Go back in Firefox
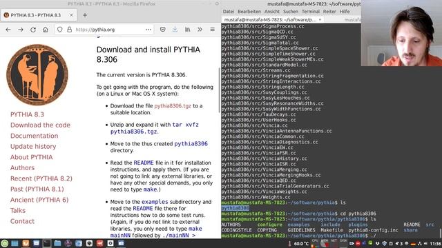Screen dimensions: 442x248 pos(8,30)
